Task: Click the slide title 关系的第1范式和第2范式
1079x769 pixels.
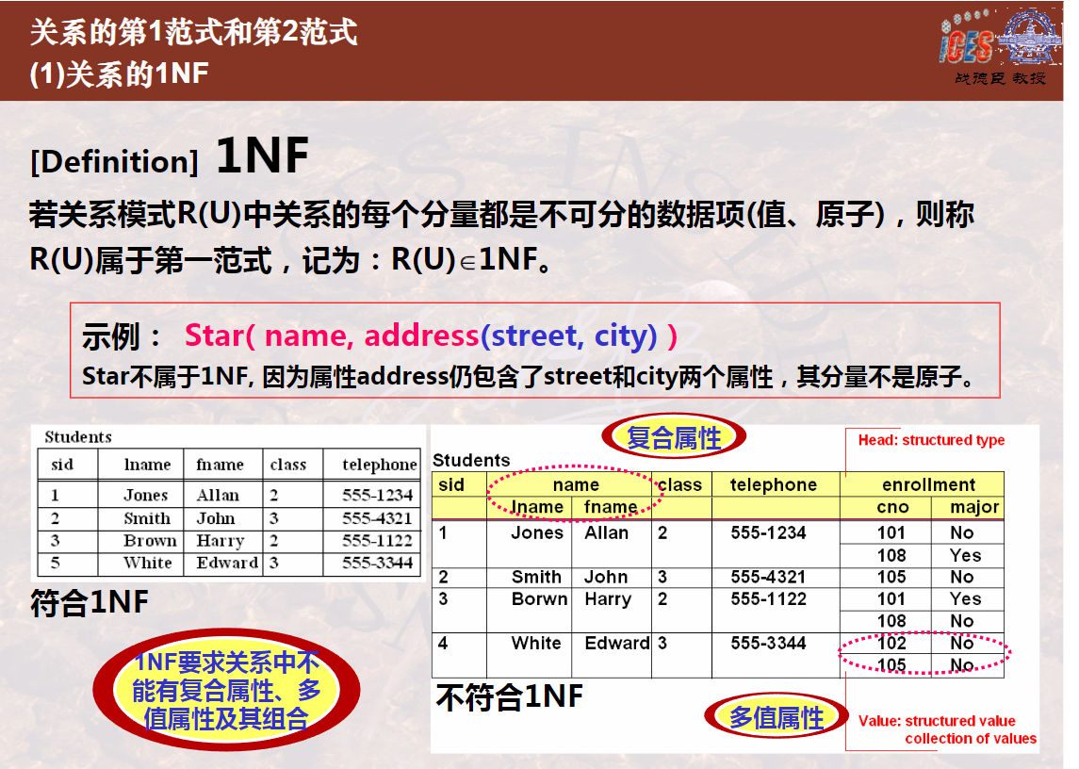Action: [x=193, y=32]
